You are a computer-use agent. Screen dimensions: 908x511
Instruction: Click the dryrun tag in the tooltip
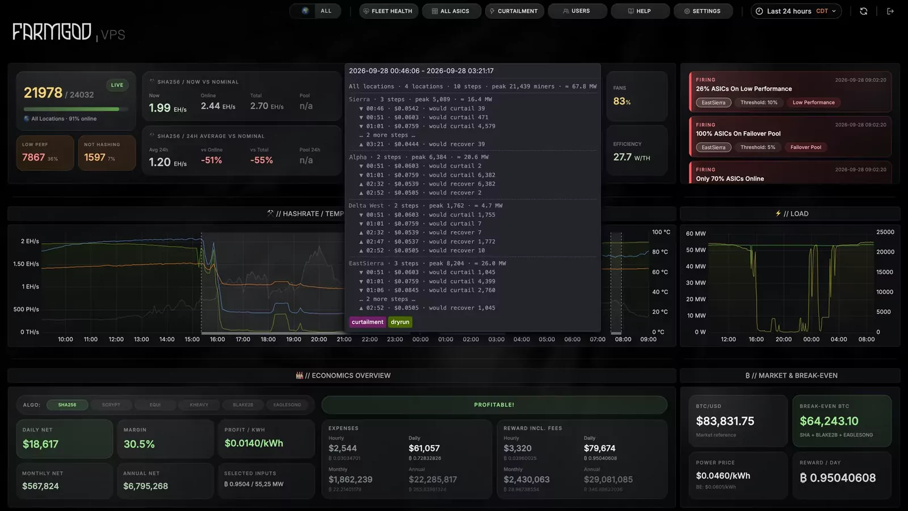coord(400,322)
